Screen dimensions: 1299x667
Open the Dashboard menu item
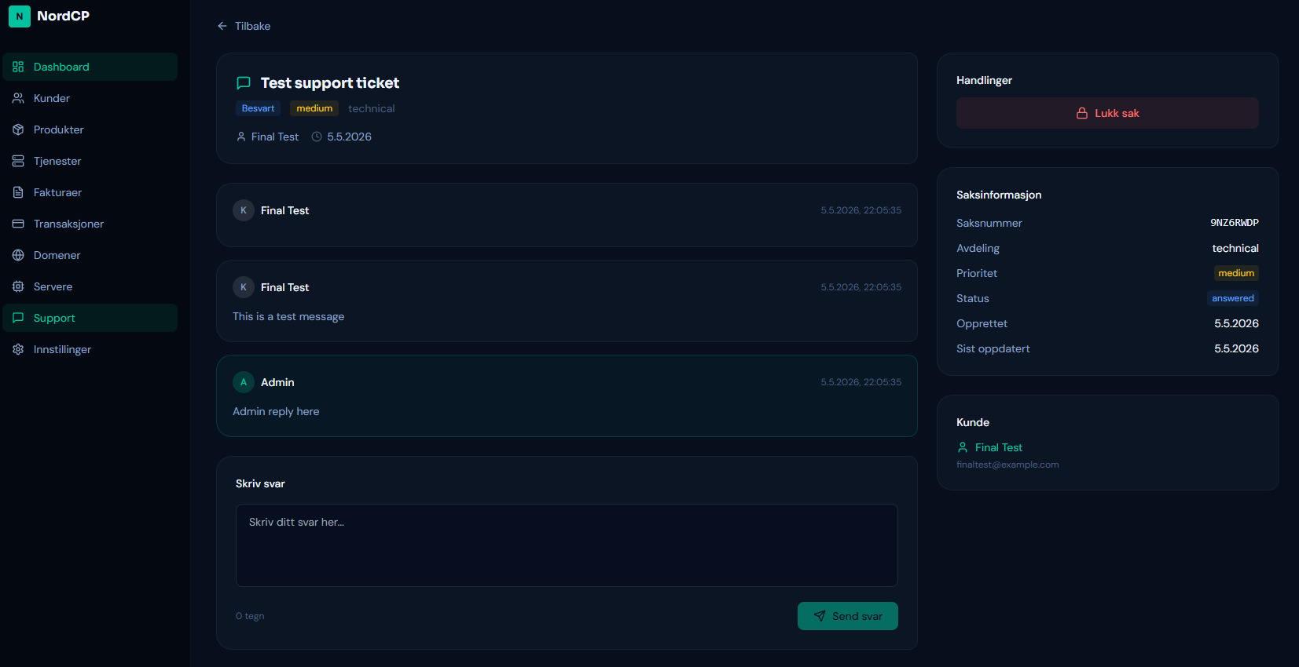pos(90,67)
